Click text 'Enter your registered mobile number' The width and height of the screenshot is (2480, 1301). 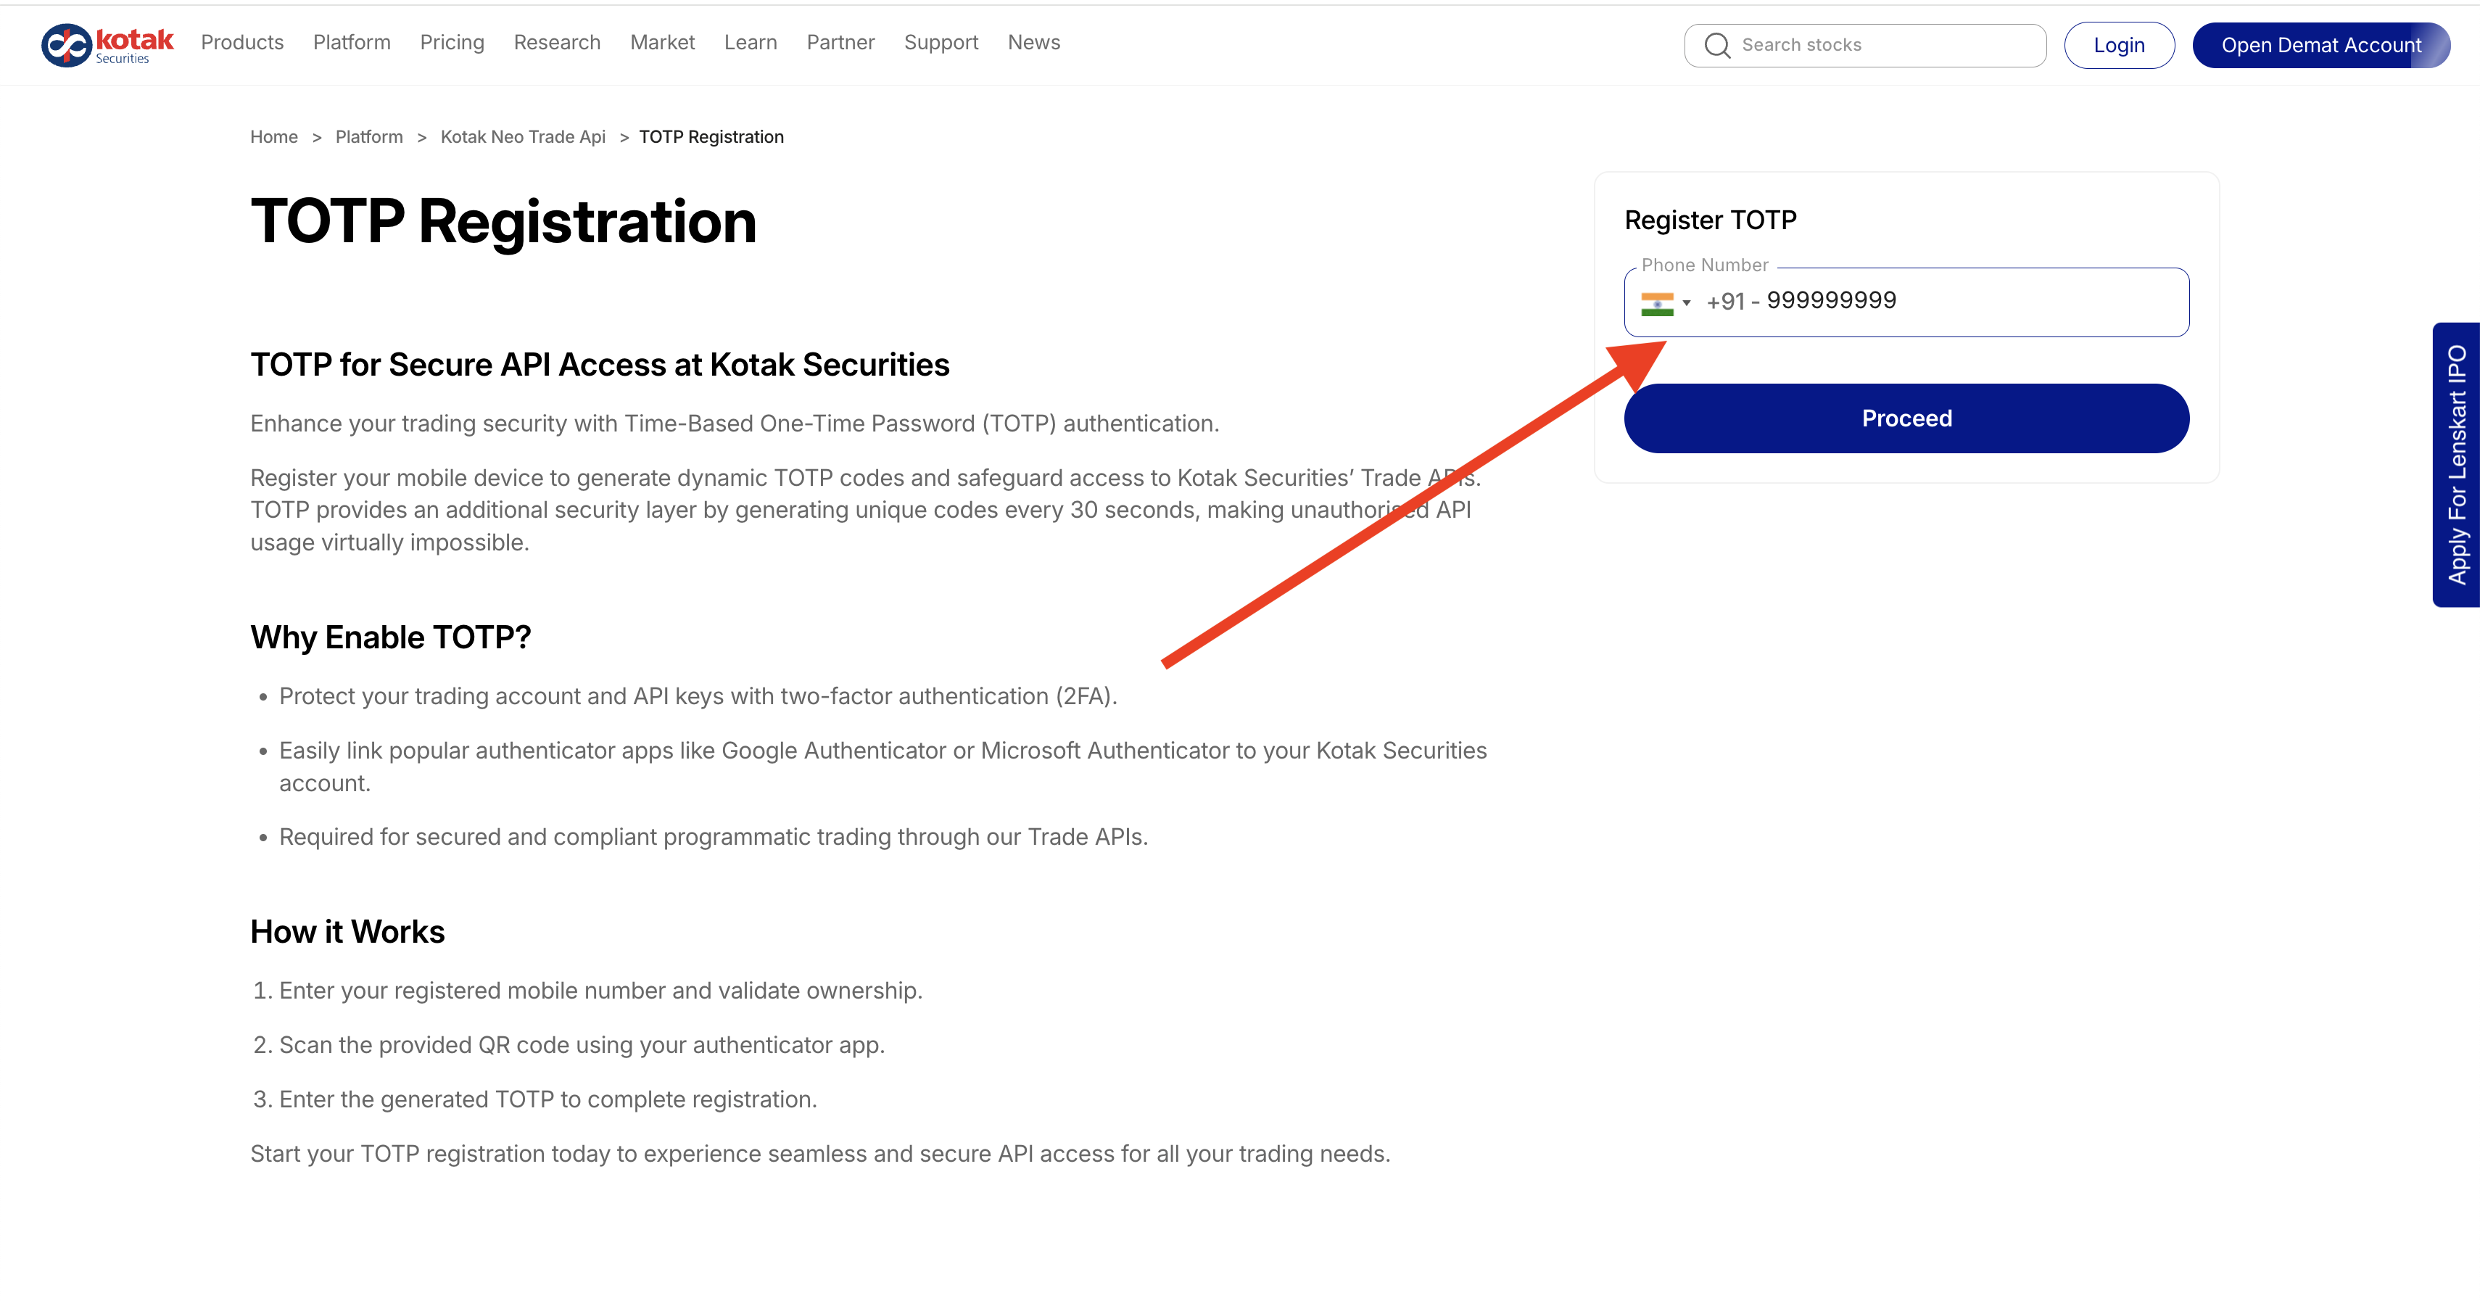click(x=600, y=990)
